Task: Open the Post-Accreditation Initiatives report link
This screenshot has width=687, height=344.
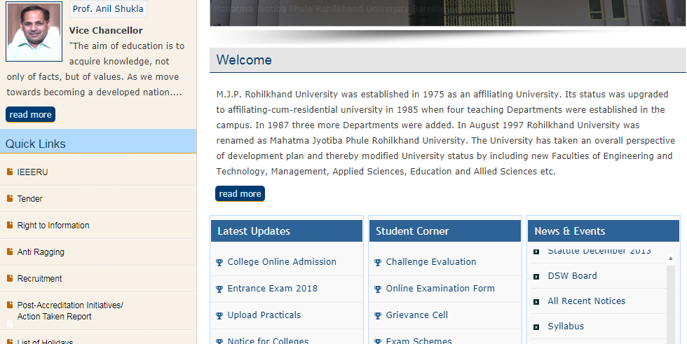Action: [x=70, y=311]
